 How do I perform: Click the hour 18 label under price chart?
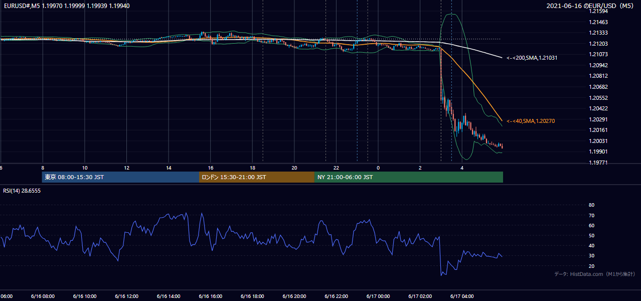[252, 168]
